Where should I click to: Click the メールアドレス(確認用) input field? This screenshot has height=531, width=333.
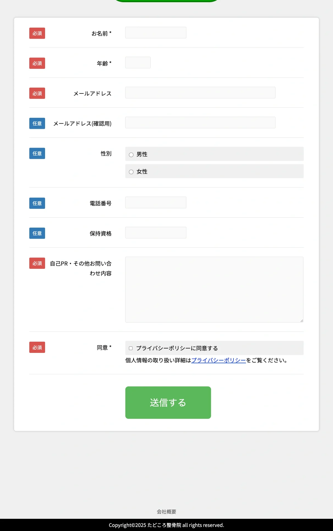200,122
